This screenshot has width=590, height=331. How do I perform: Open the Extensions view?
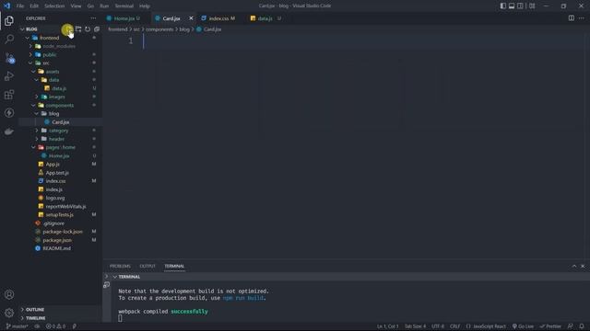tap(9, 95)
